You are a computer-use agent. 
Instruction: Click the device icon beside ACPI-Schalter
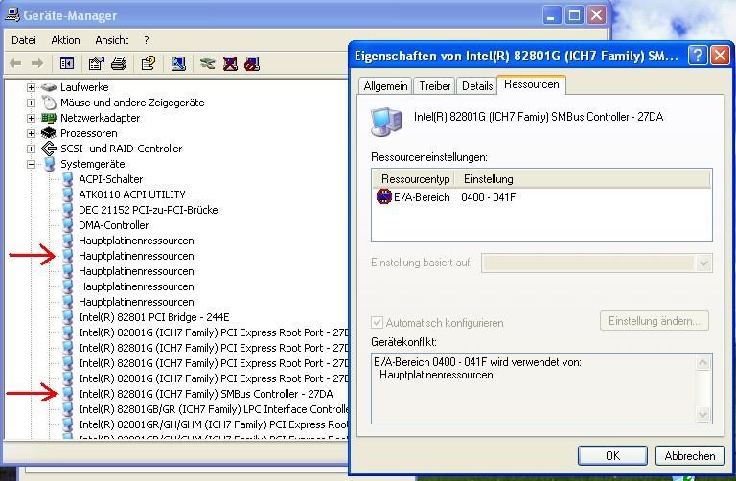[x=68, y=179]
